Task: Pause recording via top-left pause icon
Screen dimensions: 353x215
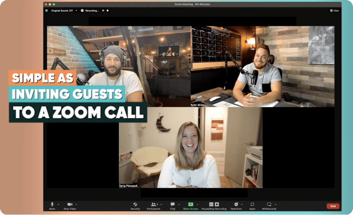Action: coord(103,10)
